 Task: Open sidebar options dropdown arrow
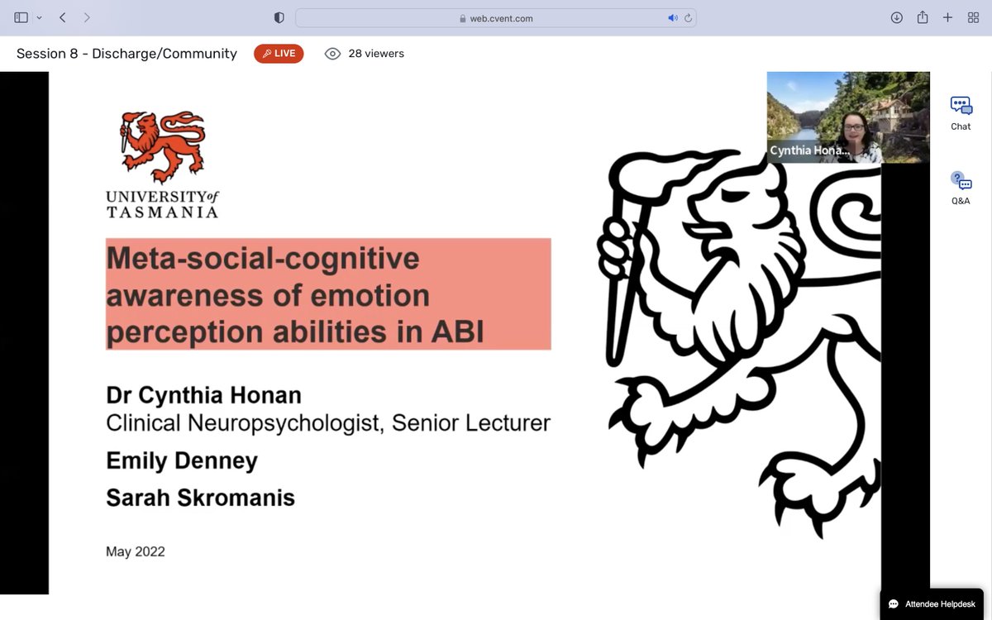(39, 17)
